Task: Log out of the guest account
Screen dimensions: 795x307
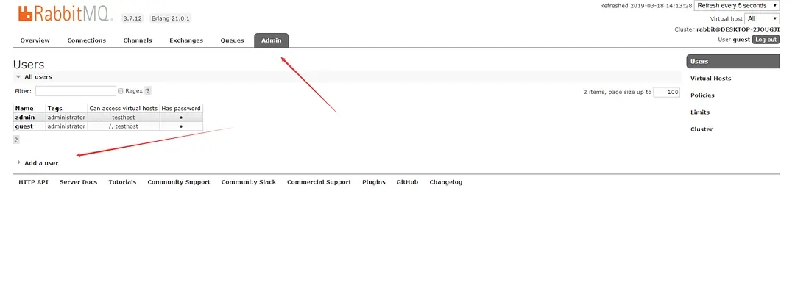Action: click(x=766, y=40)
